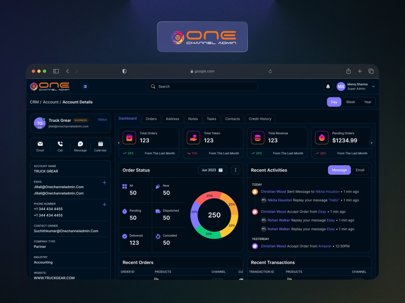Click the CRM breadcrumb link

[34, 102]
